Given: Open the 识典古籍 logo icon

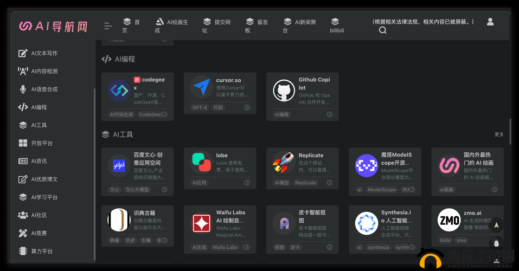Looking at the screenshot, I should [118, 220].
